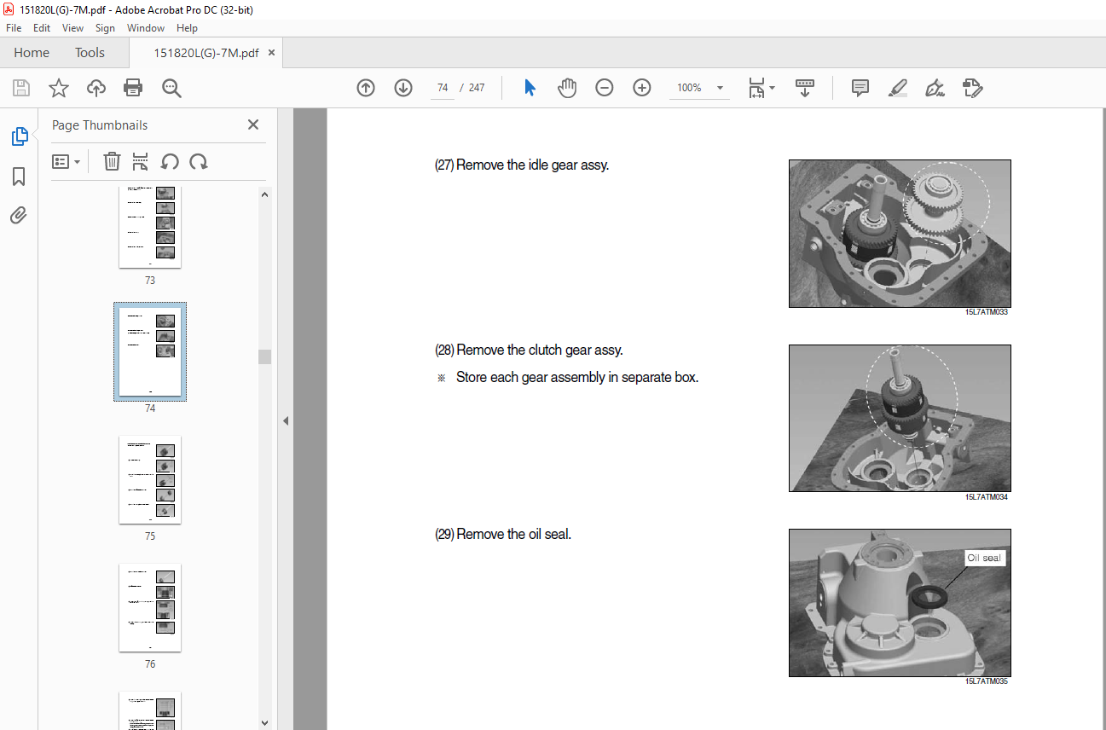Viewport: 1106px width, 730px height.
Task: Select the page 74 thumbnail
Action: click(150, 351)
